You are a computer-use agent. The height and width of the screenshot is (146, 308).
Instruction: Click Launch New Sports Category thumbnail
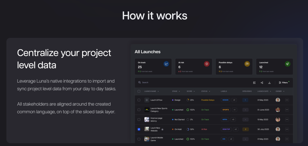(x=147, y=110)
